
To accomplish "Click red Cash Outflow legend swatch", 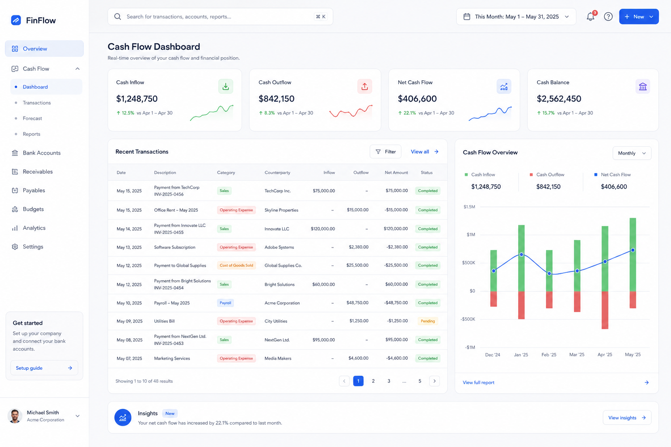I will pos(531,175).
